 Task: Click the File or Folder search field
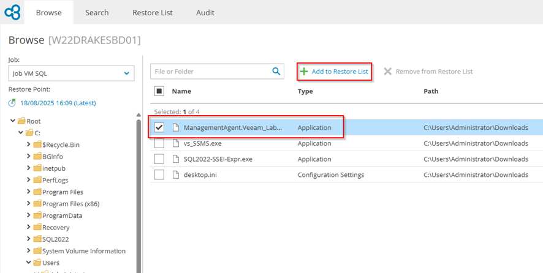210,72
